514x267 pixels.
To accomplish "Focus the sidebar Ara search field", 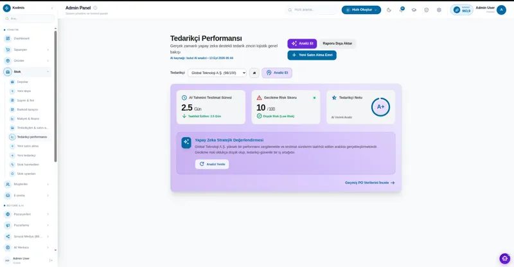I will (x=29, y=19).
